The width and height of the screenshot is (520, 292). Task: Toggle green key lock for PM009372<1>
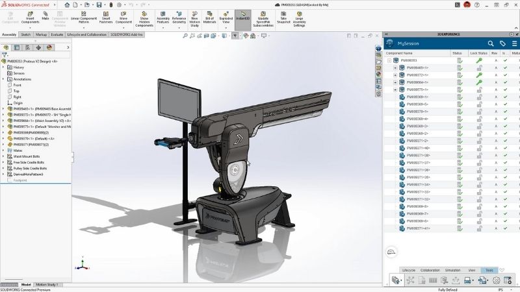[478, 75]
